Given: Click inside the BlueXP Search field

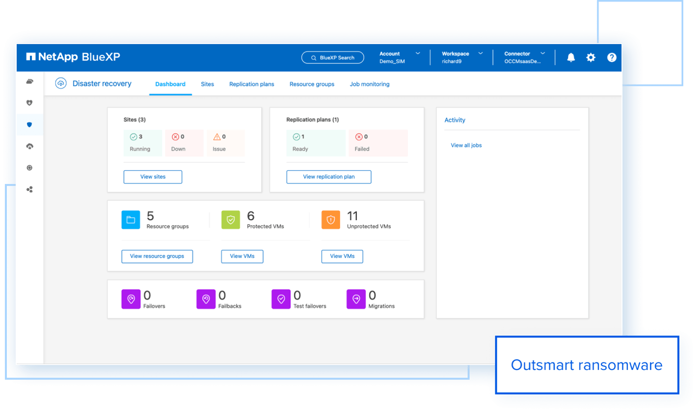Looking at the screenshot, I should pos(332,57).
